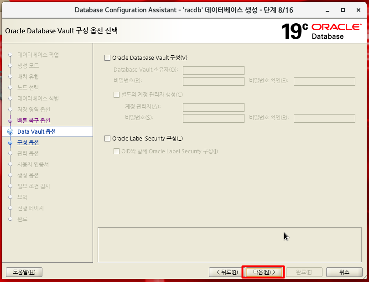This screenshot has width=369, height=282.
Task: Click the window title text '단계 8/16'
Action: (x=278, y=10)
